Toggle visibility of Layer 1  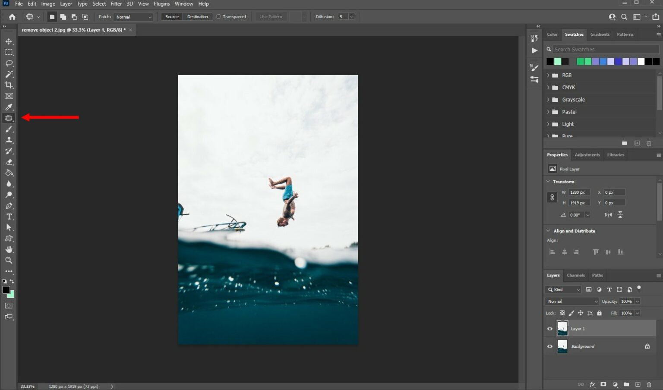tap(549, 328)
